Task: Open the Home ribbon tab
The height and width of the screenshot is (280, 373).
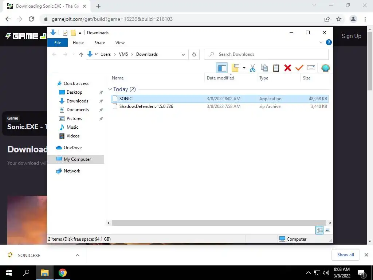Action: (x=78, y=43)
